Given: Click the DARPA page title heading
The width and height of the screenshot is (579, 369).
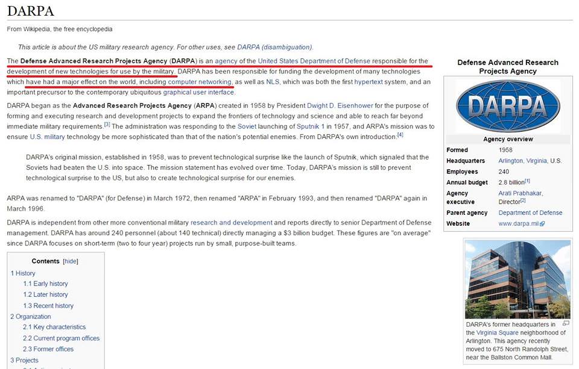Looking at the screenshot, I should (x=31, y=11).
